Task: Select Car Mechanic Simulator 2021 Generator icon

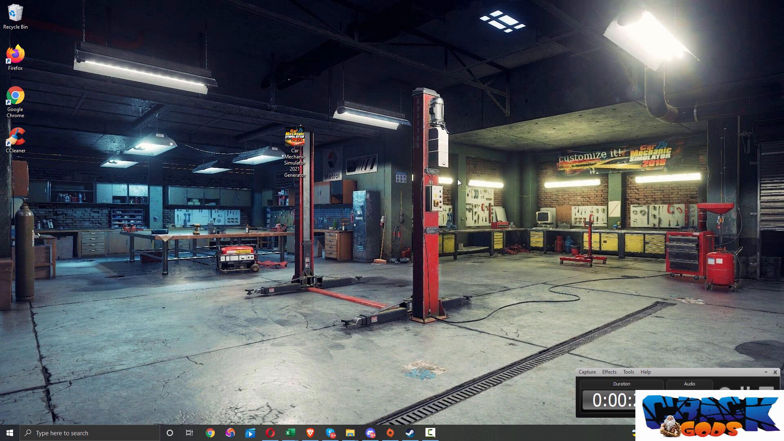Action: pyautogui.click(x=294, y=151)
